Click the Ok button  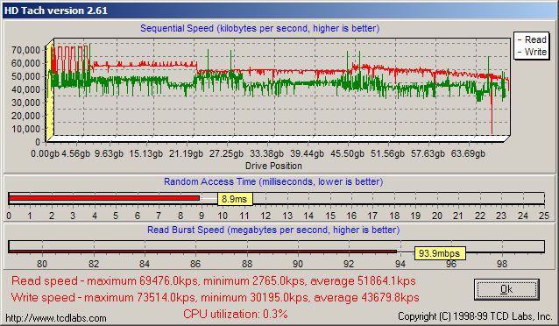pyautogui.click(x=506, y=289)
